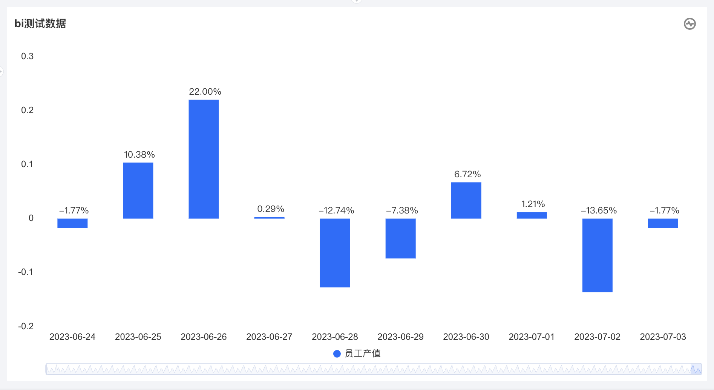Click the 0.29% label above 2023-06-27
This screenshot has height=390, width=714.
tap(271, 209)
